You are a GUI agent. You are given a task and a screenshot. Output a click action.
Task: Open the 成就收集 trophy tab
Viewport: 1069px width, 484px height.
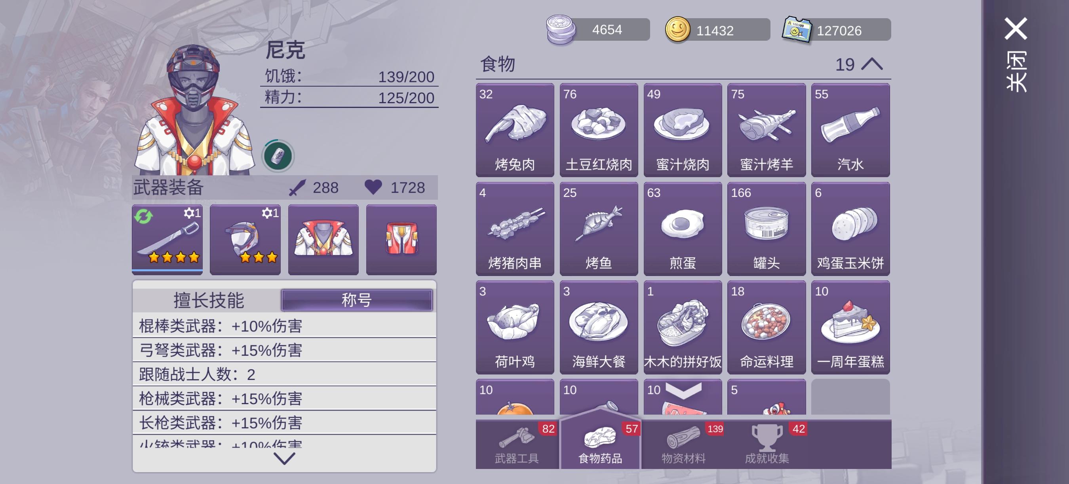pos(767,444)
